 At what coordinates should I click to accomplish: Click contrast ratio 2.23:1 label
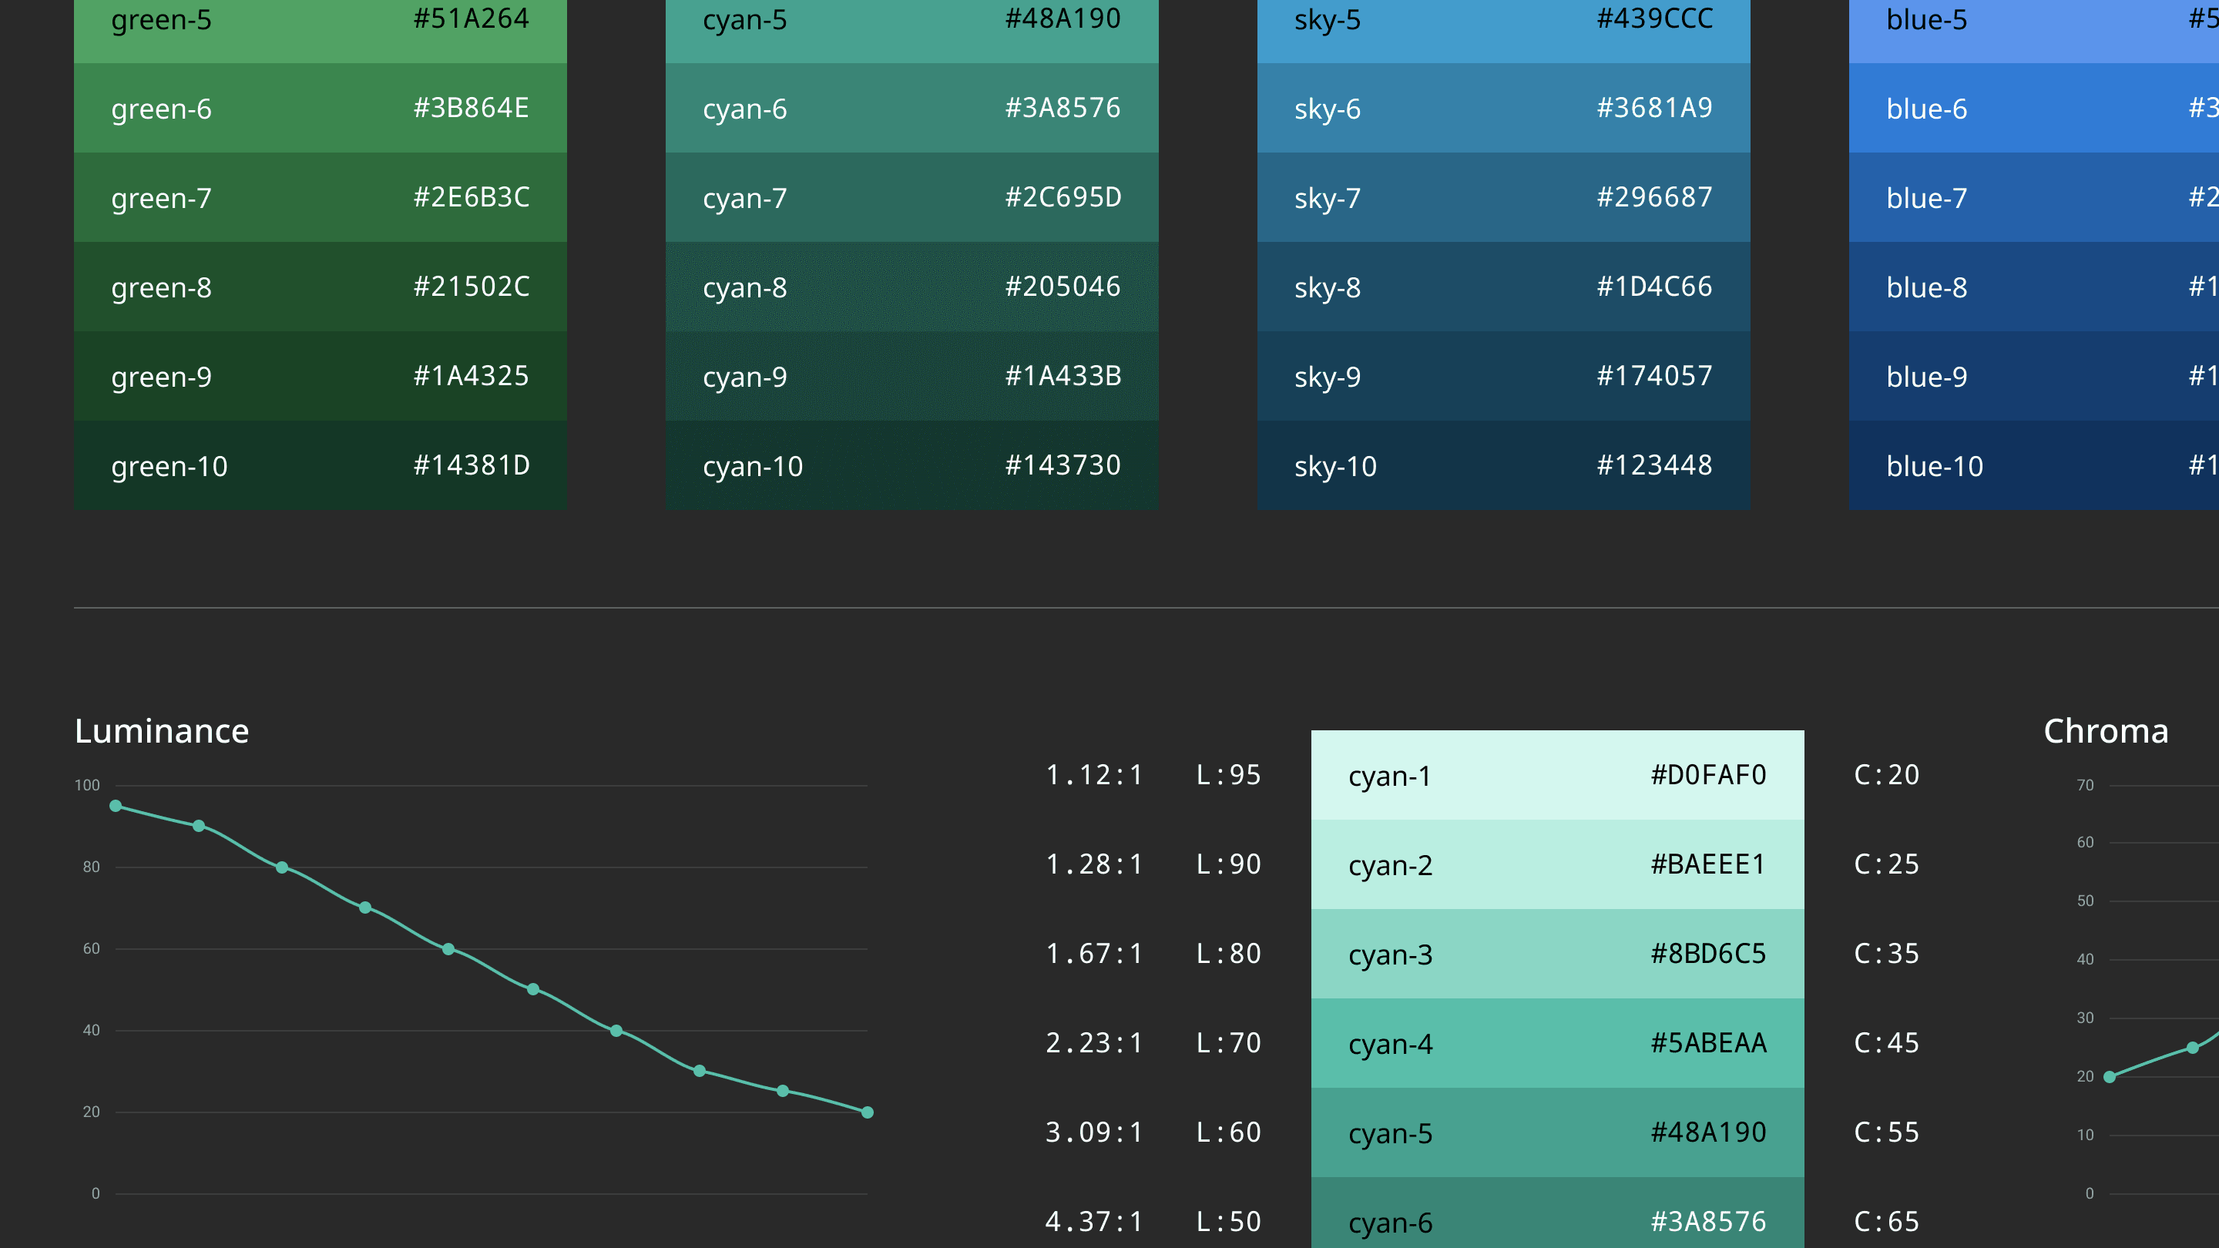pos(1094,1043)
